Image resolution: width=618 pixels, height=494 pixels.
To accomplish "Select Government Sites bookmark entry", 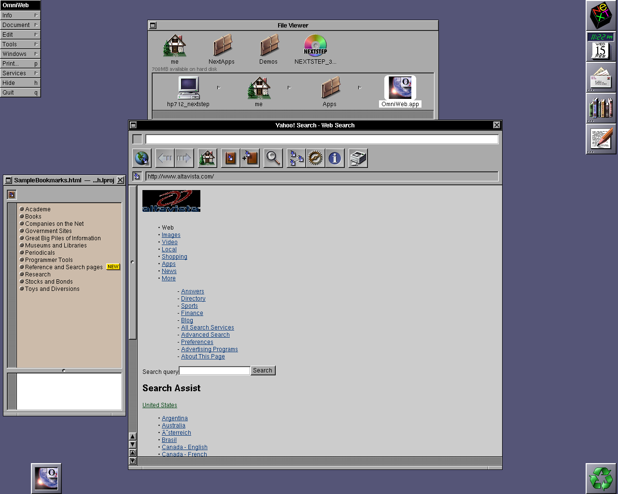I will tap(48, 231).
